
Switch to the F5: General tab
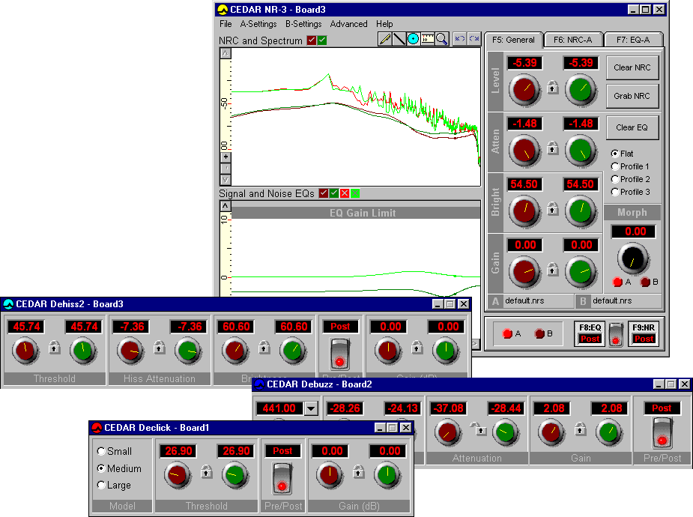513,40
